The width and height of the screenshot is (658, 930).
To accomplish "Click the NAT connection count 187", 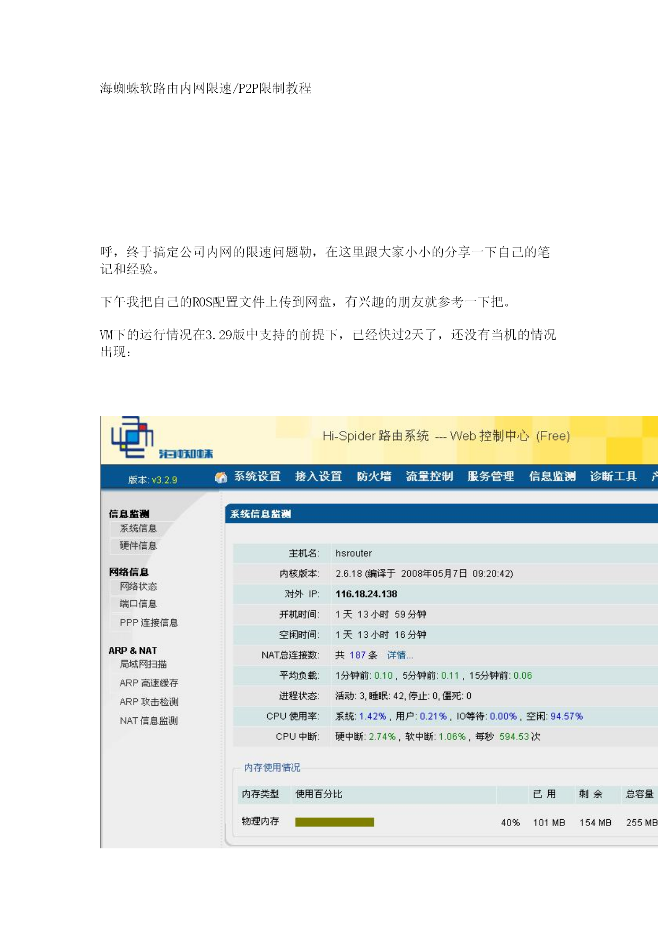I will (x=357, y=655).
